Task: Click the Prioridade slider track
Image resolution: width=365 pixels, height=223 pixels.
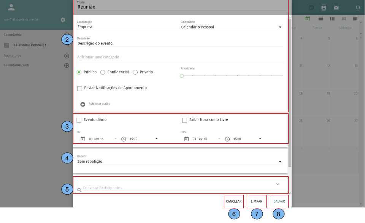Action: 232,76
